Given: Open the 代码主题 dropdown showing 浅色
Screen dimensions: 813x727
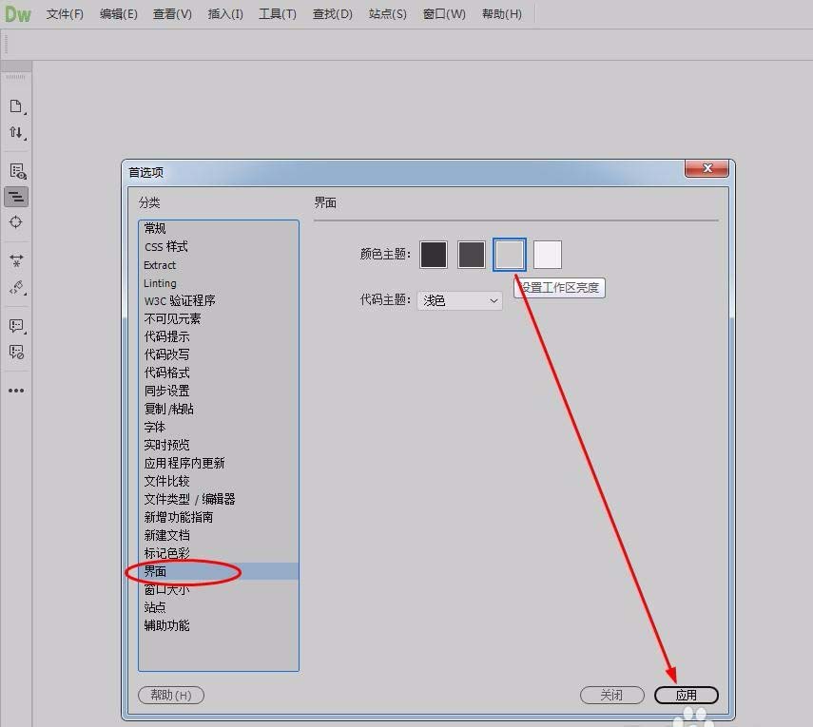Looking at the screenshot, I should (x=459, y=300).
